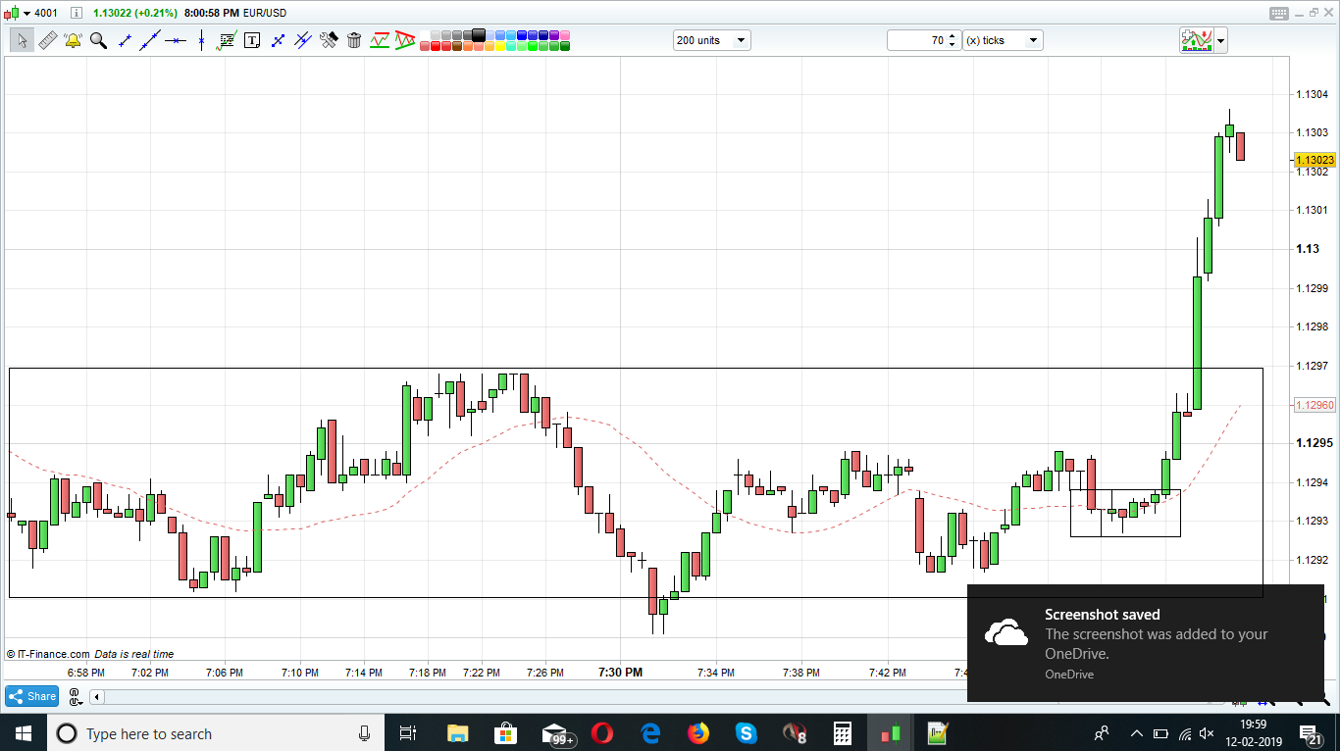Select the extended trend line tool
The height and width of the screenshot is (751, 1340).
150,40
